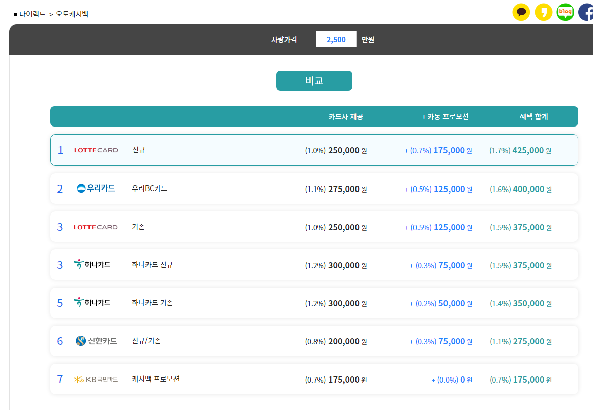Click the 카드사 제공 column header
The image size is (593, 410).
coord(346,117)
